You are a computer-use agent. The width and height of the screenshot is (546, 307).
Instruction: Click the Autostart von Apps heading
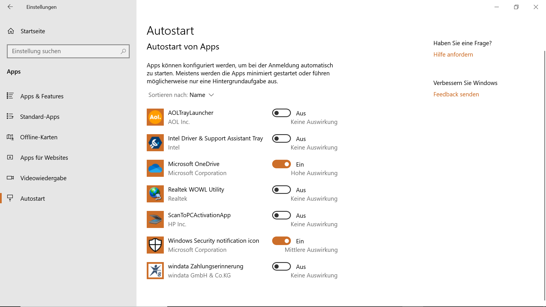(x=183, y=47)
